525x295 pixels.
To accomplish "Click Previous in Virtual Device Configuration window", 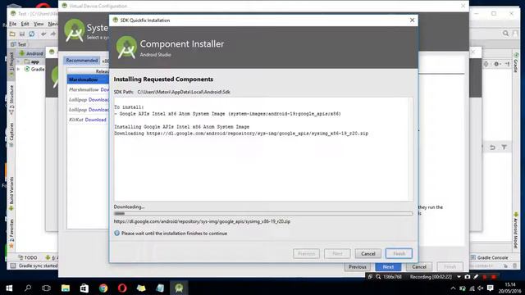I will coord(358,266).
